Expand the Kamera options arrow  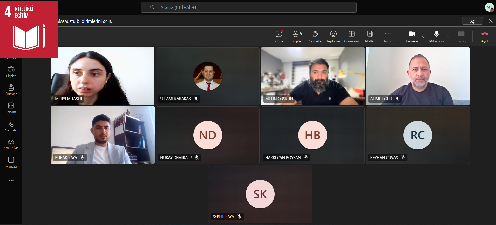(x=423, y=36)
